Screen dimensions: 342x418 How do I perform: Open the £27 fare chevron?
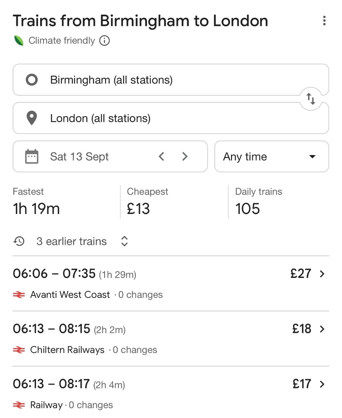tap(322, 274)
